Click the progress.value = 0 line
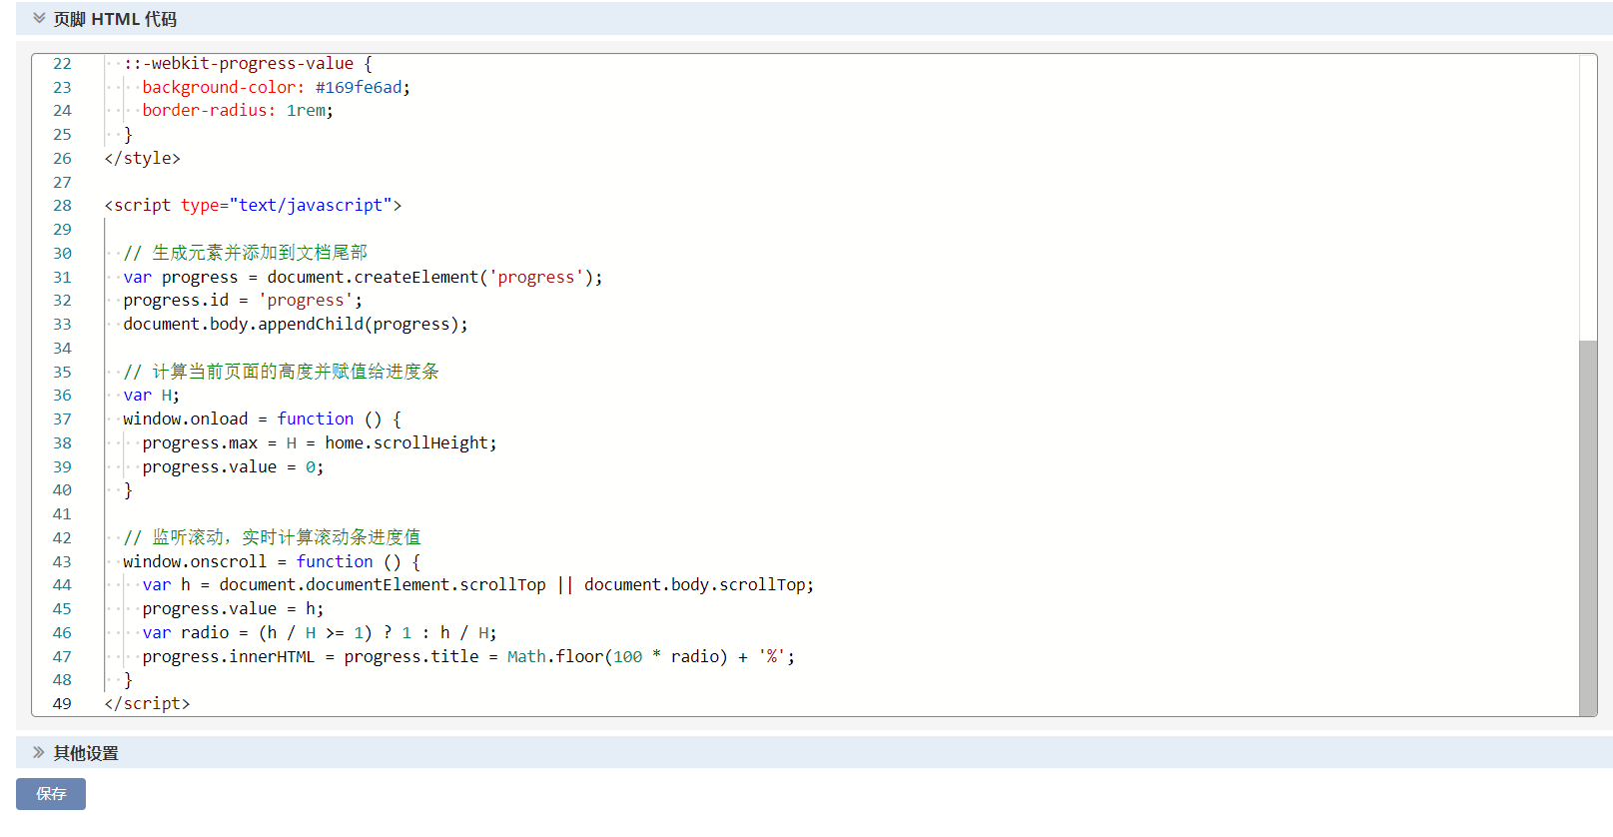Screen dimensions: 1613x837 point(233,466)
